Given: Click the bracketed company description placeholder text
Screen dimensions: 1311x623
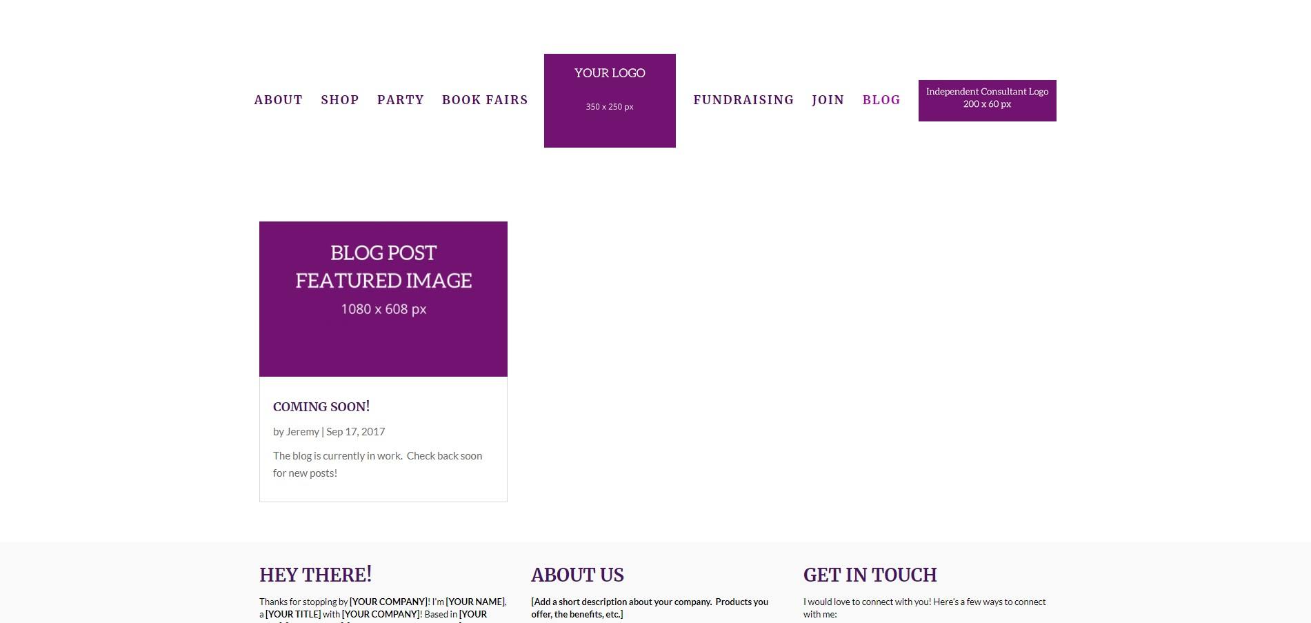Looking at the screenshot, I should coord(649,607).
